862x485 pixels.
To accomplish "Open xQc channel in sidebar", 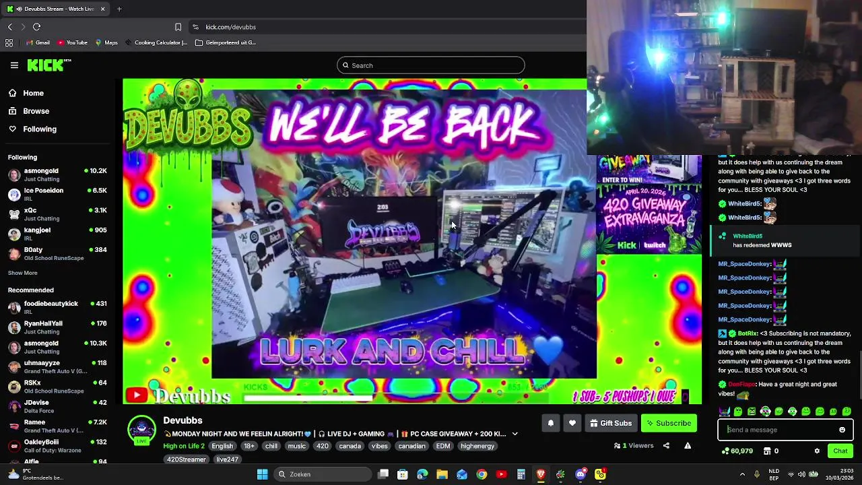I will click(57, 214).
